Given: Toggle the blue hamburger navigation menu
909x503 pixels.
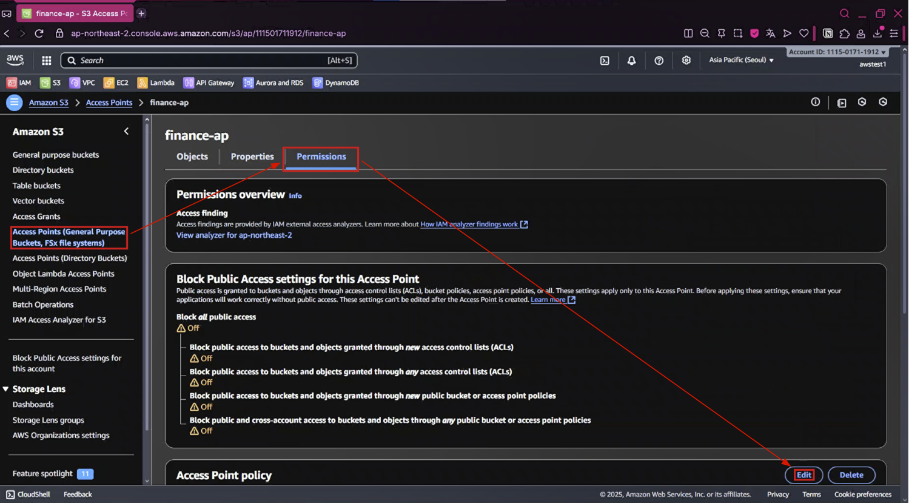Looking at the screenshot, I should [x=14, y=103].
